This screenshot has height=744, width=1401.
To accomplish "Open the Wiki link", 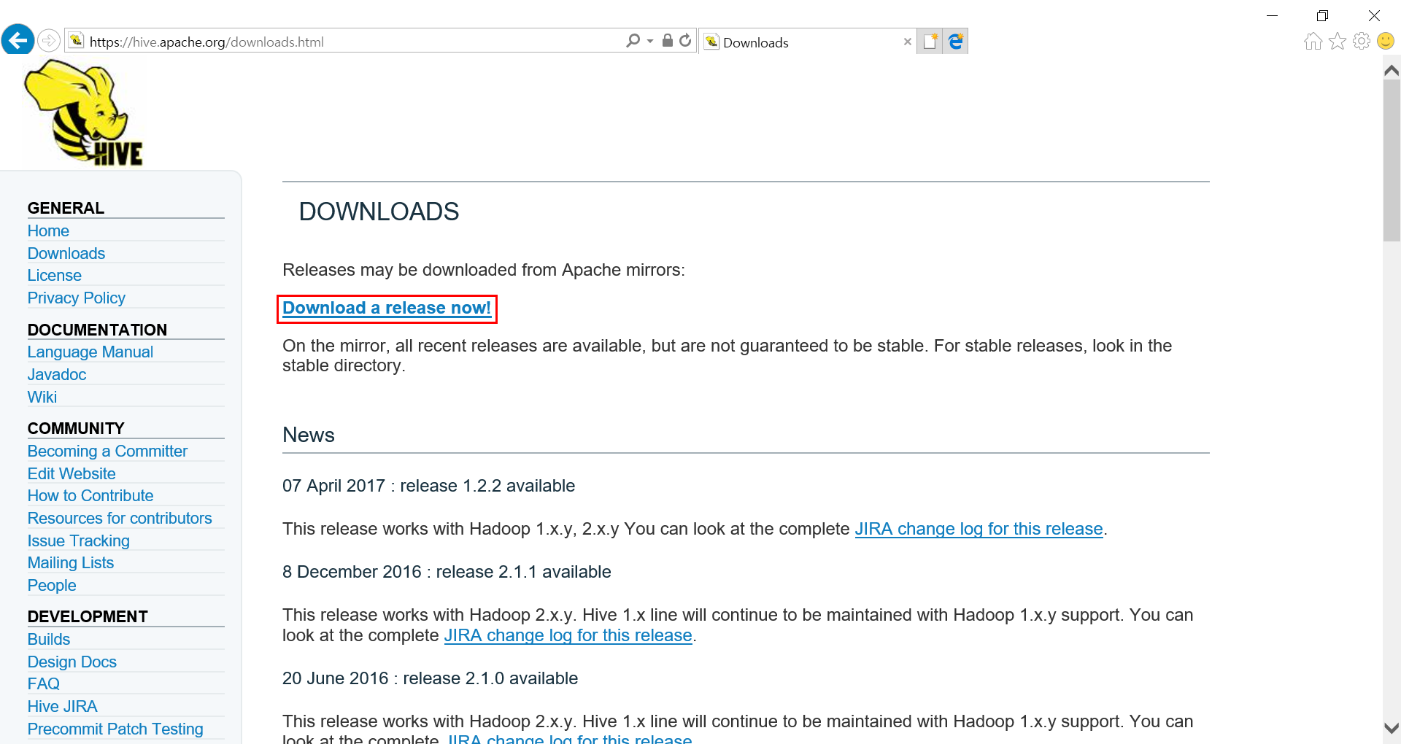I will [42, 398].
